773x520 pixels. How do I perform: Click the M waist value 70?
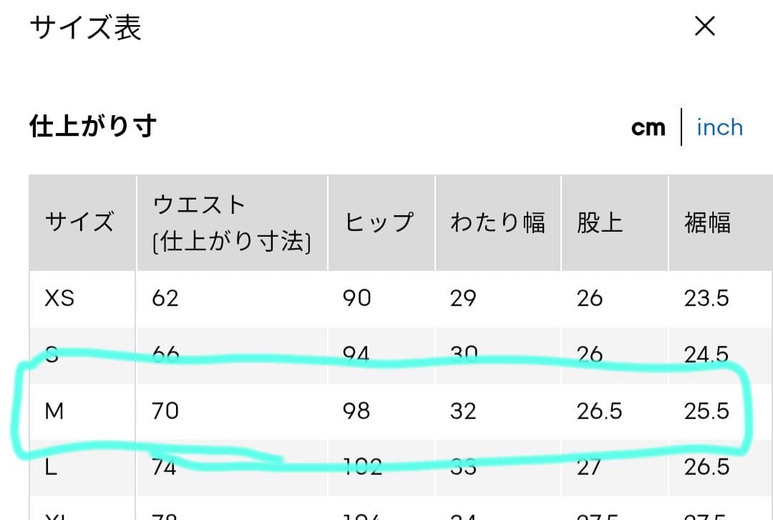pos(165,411)
